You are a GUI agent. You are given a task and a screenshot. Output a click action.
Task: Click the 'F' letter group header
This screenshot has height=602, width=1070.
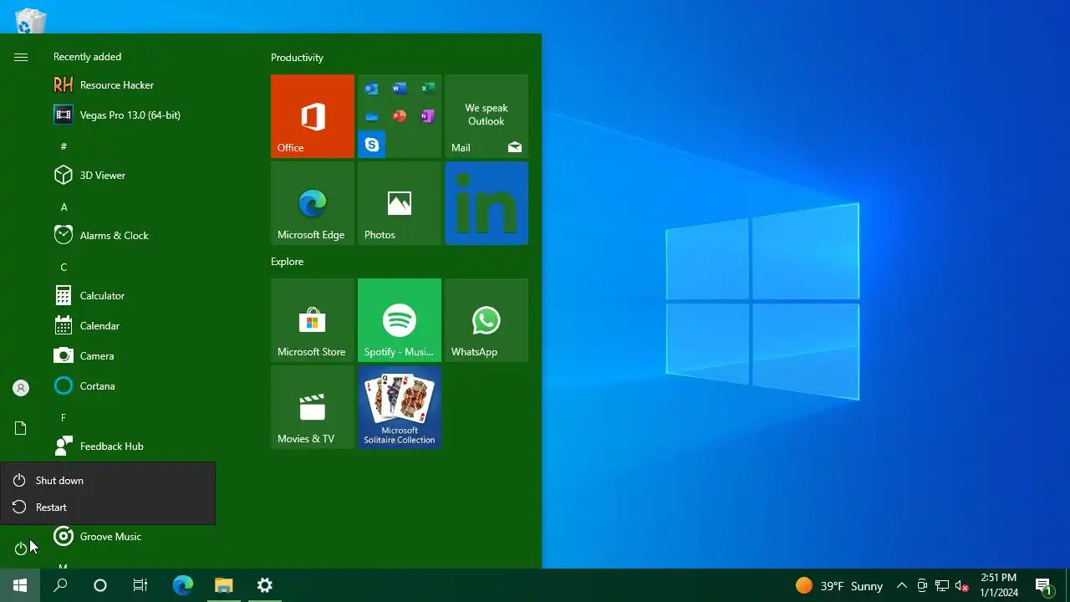tap(64, 417)
